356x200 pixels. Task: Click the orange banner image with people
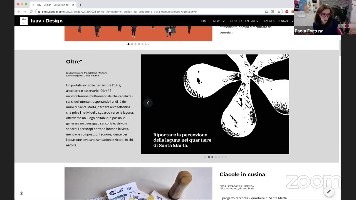click(x=138, y=34)
